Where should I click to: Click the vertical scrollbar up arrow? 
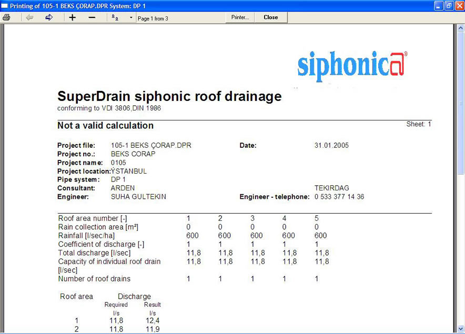click(x=461, y=28)
